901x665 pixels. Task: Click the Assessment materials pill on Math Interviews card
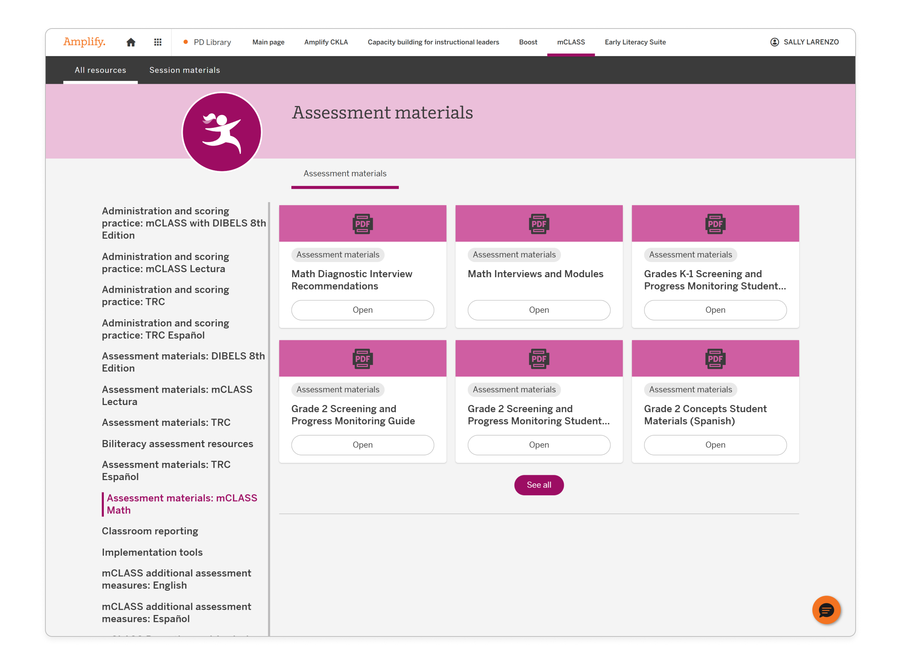(513, 254)
